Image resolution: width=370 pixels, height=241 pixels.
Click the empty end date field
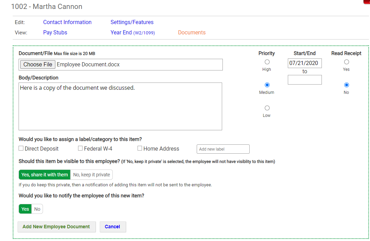305,80
